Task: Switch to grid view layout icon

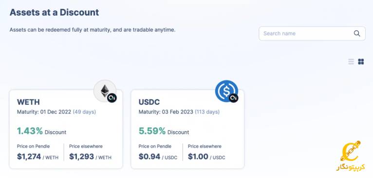Action: point(361,62)
